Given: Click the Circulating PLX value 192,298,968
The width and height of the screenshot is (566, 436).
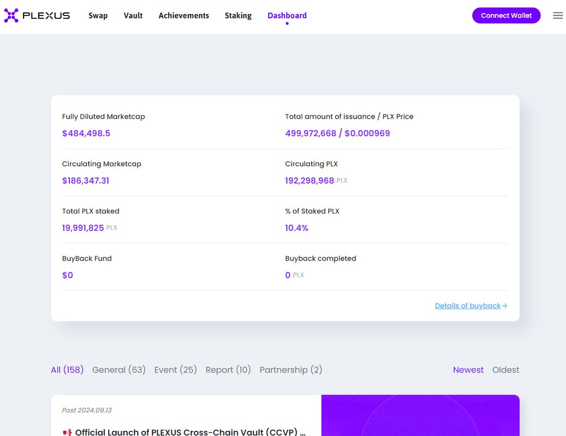Looking at the screenshot, I should [x=309, y=181].
